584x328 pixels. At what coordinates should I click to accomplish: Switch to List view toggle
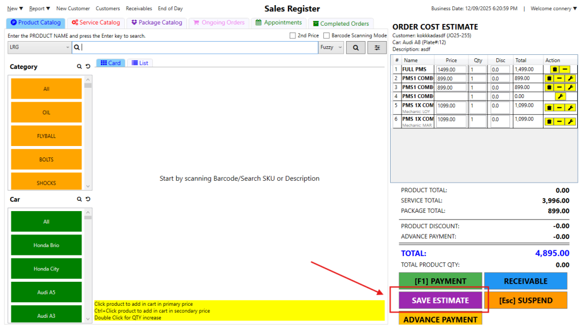pyautogui.click(x=140, y=63)
